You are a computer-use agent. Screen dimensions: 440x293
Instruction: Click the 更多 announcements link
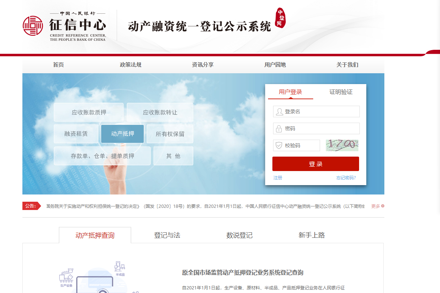(x=376, y=206)
